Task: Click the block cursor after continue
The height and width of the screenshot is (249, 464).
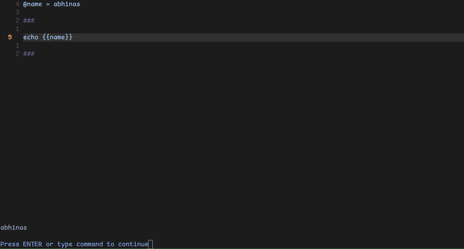Action: pos(151,245)
